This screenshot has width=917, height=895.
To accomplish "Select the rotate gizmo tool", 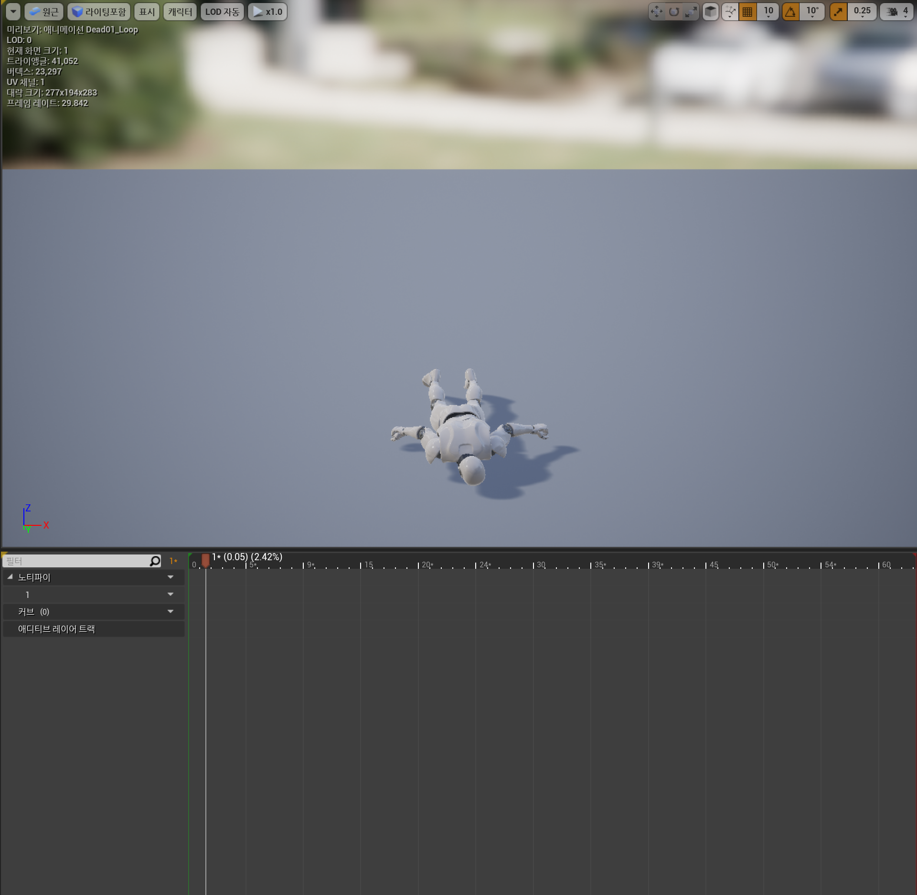I will tap(674, 11).
